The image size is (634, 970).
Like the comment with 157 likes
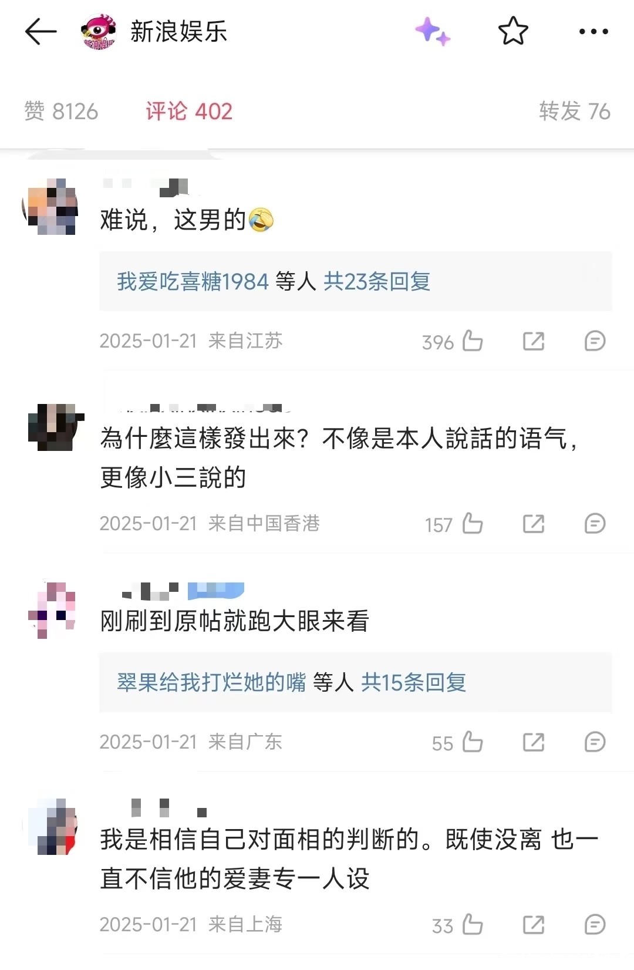[473, 524]
